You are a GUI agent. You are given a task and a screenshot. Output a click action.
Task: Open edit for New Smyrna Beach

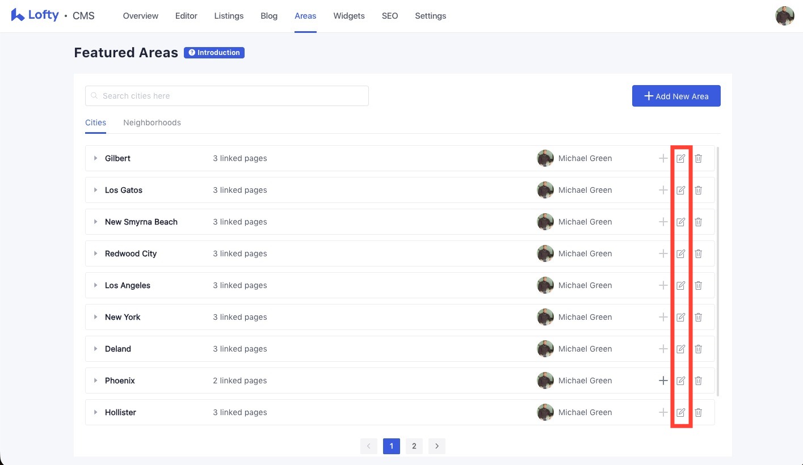click(680, 222)
